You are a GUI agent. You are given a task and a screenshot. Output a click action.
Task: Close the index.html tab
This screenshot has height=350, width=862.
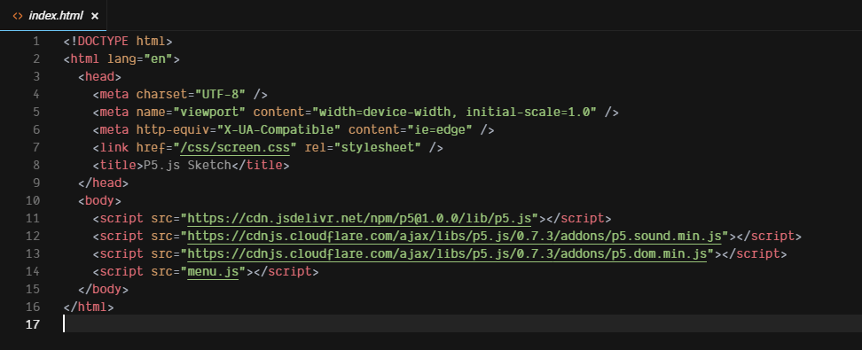[95, 16]
